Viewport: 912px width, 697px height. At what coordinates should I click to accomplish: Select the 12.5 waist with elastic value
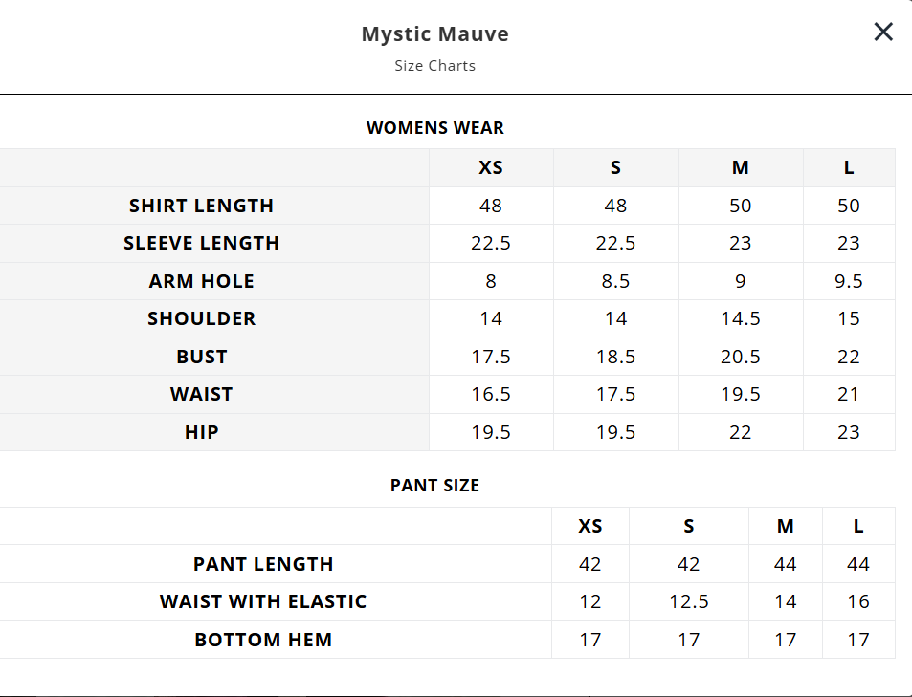688,601
